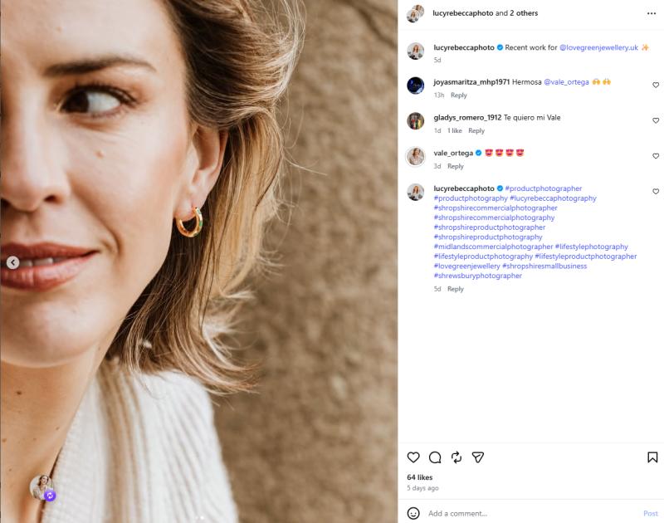Click the heart next to vale_ortega's comment

(656, 156)
